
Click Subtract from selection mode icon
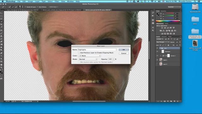tap(16, 7)
